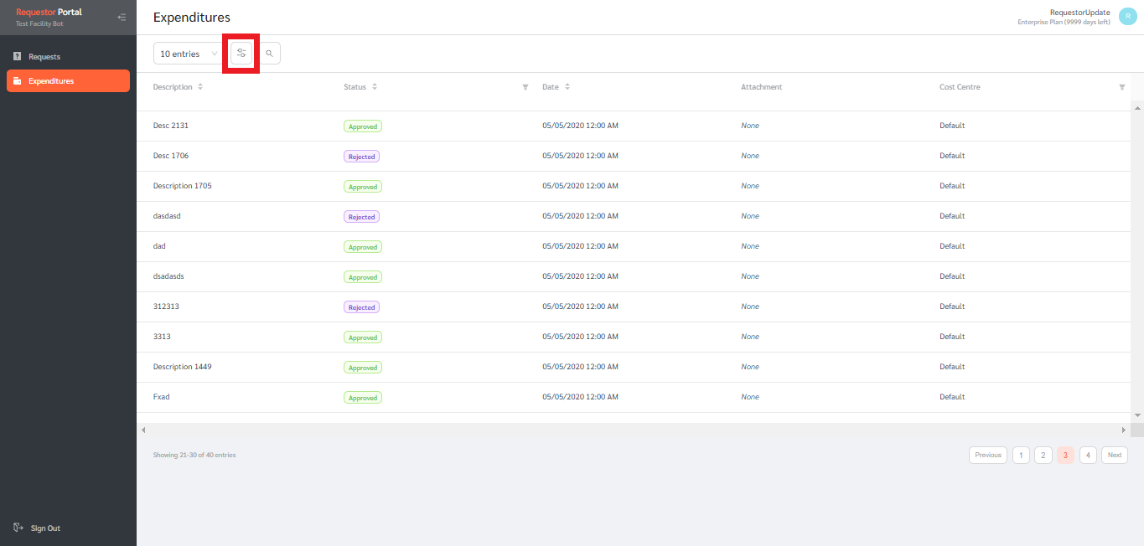The width and height of the screenshot is (1144, 546).
Task: Click Default cost centre in 3313 row
Action: point(952,337)
